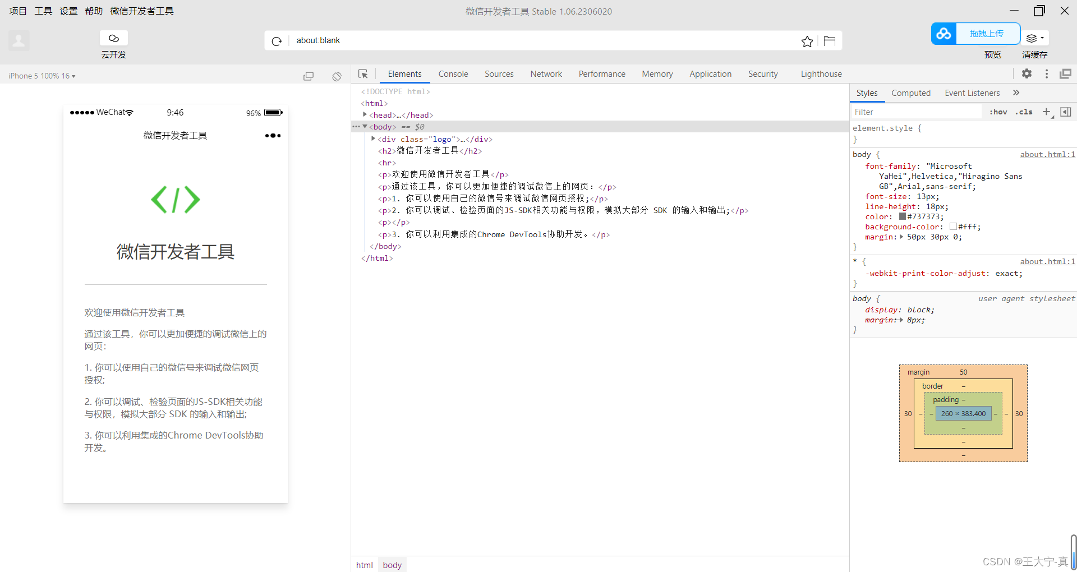The image size is (1077, 572).
Task: Open the about.html:1 link for body rule
Action: pos(1047,155)
